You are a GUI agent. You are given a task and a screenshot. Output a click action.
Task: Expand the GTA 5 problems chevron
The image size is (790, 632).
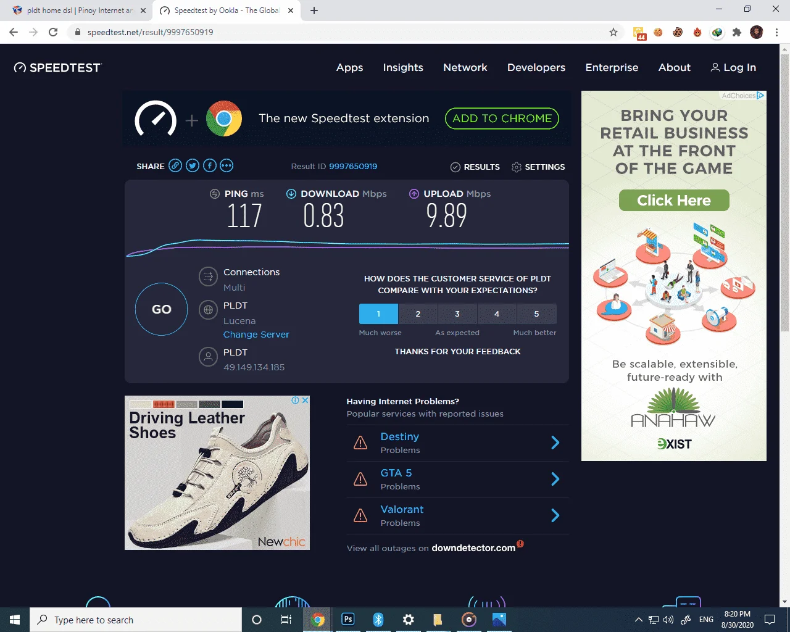click(555, 479)
